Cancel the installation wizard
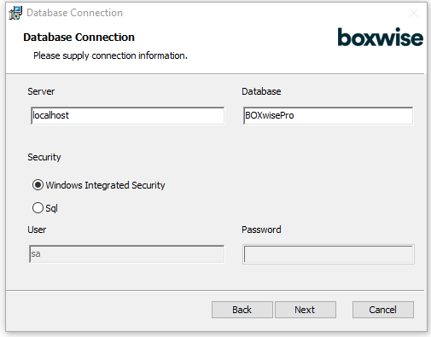 pyautogui.click(x=383, y=310)
